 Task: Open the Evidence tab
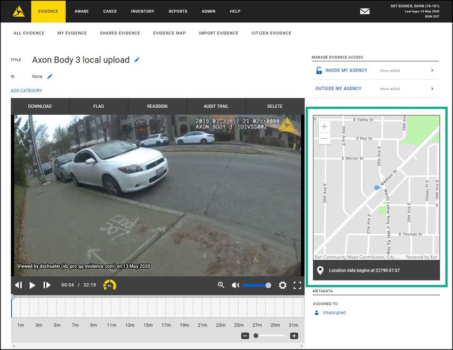[48, 11]
